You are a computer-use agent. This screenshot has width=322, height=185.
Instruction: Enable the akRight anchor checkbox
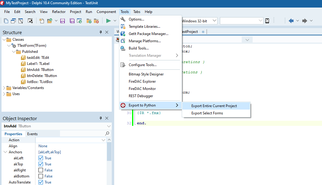click(41, 170)
